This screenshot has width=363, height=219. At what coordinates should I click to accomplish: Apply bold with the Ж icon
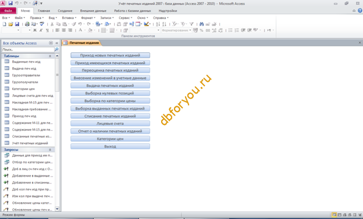pyautogui.click(x=35, y=30)
